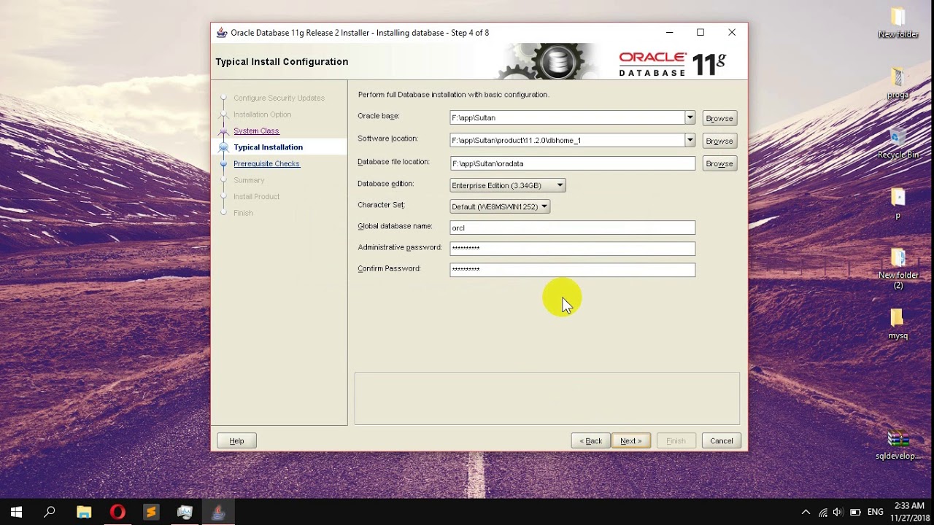The height and width of the screenshot is (525, 934).
Task: Cancel the Oracle installation
Action: point(722,440)
